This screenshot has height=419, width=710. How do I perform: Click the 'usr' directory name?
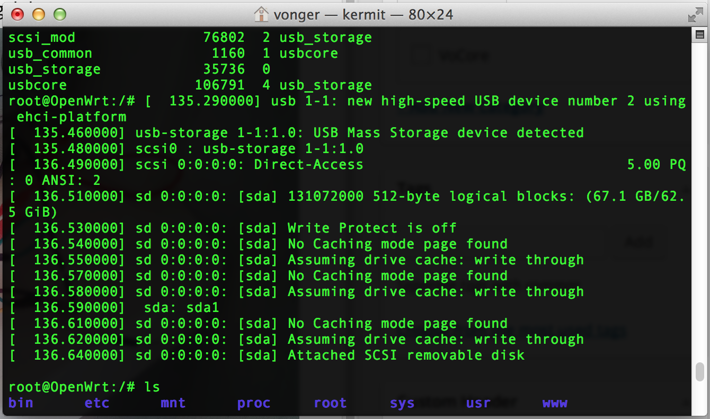point(478,403)
